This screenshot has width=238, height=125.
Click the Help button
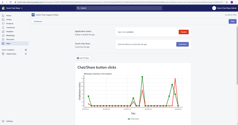click(x=233, y=21)
